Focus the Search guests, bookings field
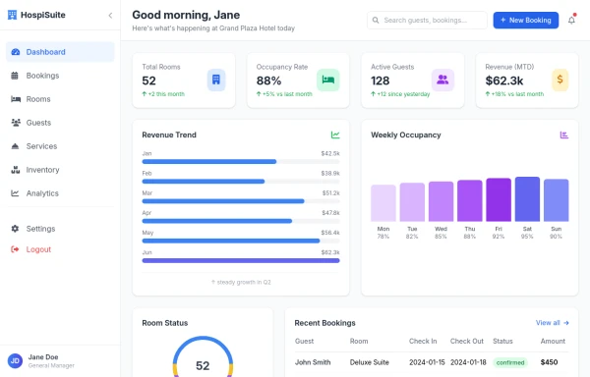Viewport: 590px width, 377px height. (427, 21)
